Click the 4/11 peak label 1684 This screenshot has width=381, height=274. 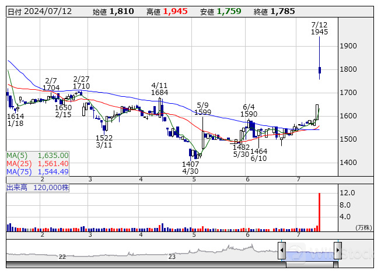[159, 89]
